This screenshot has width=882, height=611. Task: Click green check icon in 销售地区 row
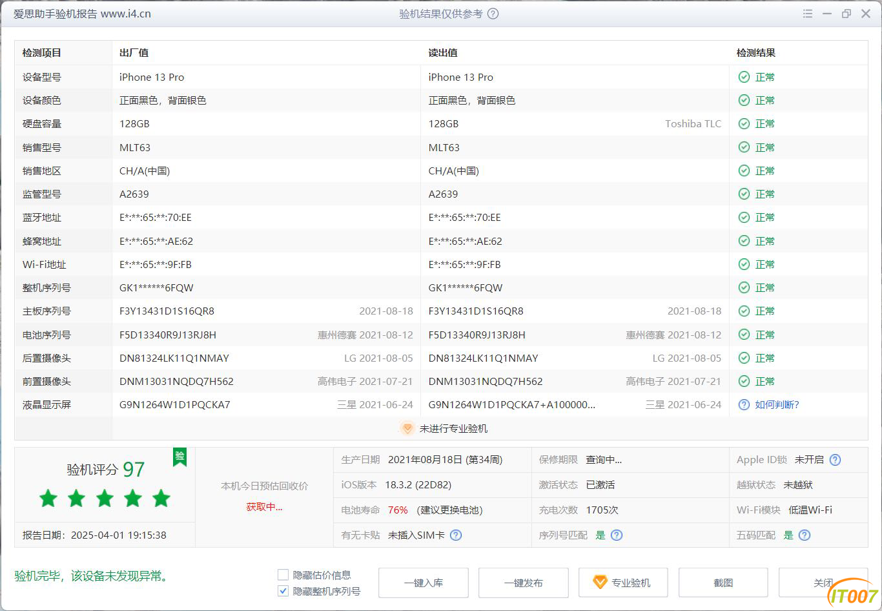[744, 171]
